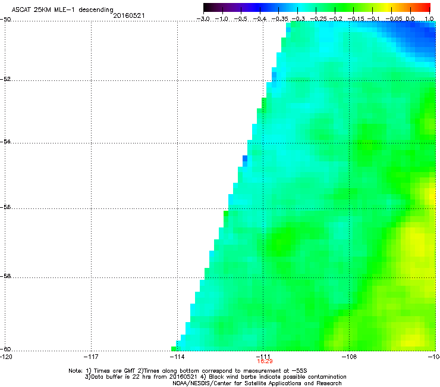Click the -0.4 label on the color bar
This screenshot has width=440, height=387.
(x=260, y=19)
